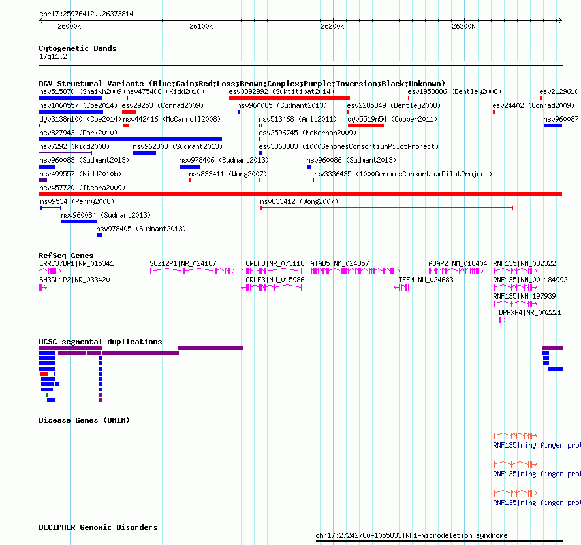The width and height of the screenshot is (581, 545).
Task: Click the nsv833412 (Wong2007) label
Action: tap(299, 201)
